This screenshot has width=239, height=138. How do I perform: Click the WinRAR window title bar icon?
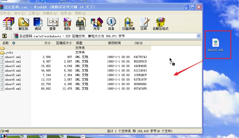point(2,7)
